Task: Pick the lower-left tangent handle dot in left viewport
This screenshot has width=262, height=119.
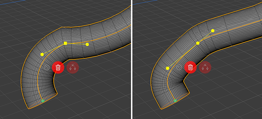Action: coord(42,54)
